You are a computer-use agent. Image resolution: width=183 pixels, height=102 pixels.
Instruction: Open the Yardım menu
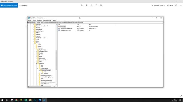click(54, 20)
